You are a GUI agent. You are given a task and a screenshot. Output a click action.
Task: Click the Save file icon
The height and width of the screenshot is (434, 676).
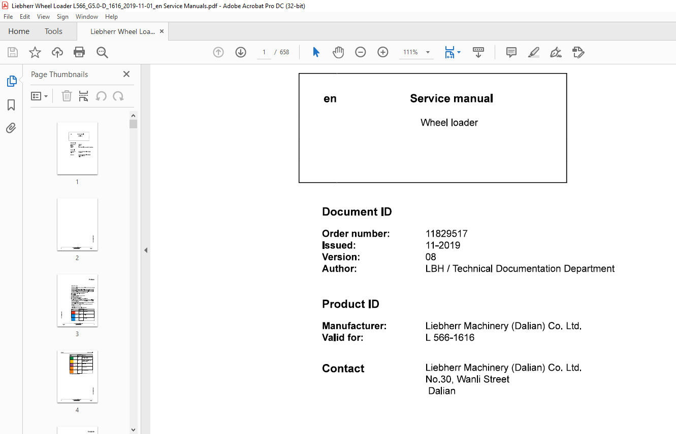[x=13, y=52]
